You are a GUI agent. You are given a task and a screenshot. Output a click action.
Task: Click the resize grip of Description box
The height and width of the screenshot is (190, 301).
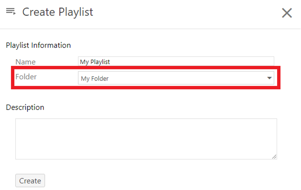pyautogui.click(x=274, y=157)
